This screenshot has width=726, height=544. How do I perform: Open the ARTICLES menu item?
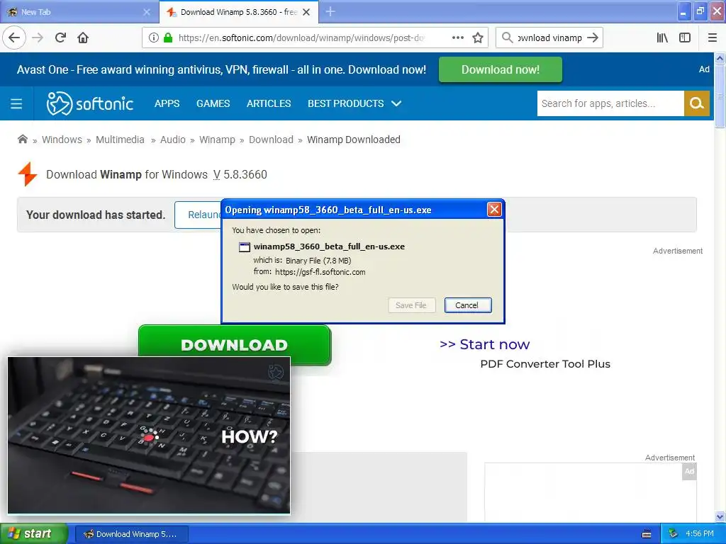click(269, 103)
